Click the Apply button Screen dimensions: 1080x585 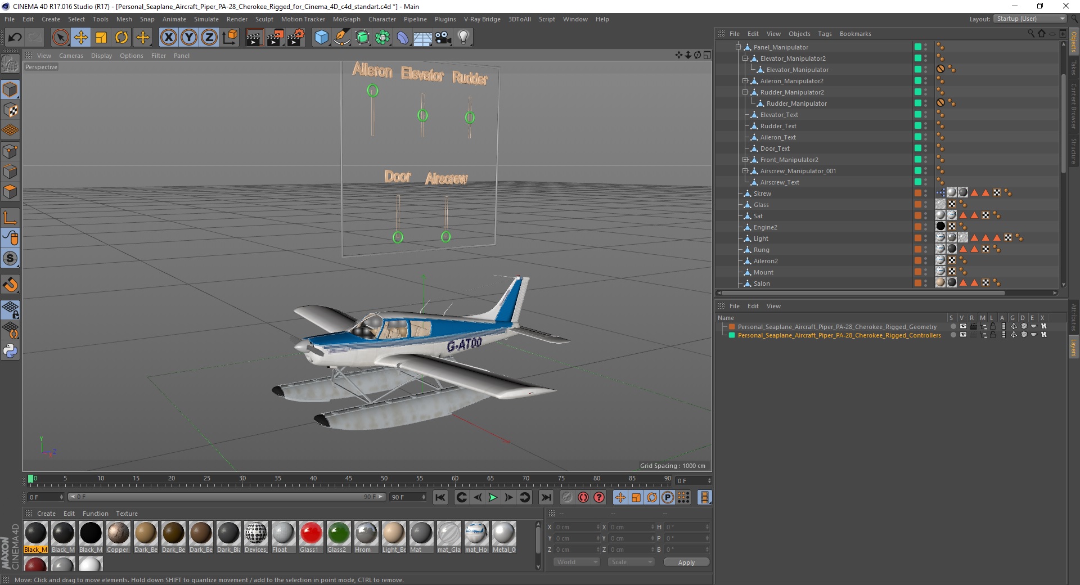(x=686, y=562)
